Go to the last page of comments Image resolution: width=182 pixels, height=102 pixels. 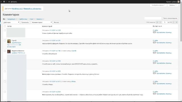point(177,22)
